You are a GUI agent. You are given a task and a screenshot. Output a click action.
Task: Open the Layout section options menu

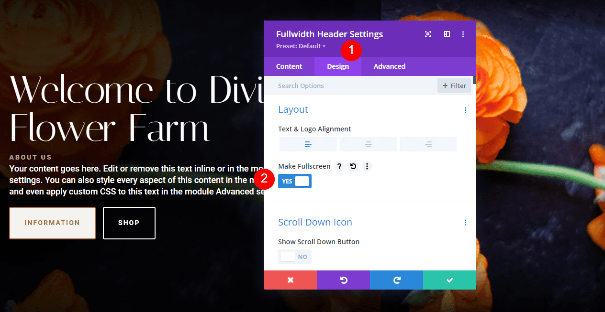click(x=465, y=110)
